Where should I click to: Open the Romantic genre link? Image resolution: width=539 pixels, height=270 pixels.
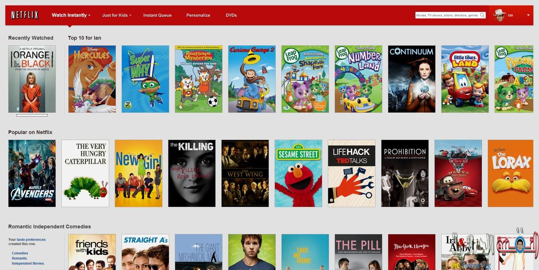tap(19, 258)
